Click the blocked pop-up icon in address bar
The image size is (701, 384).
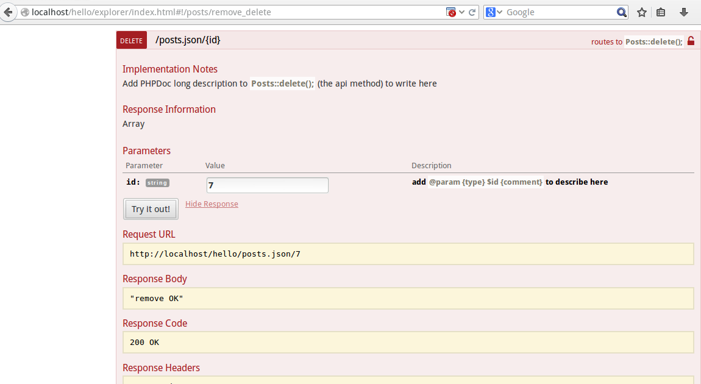(x=450, y=12)
